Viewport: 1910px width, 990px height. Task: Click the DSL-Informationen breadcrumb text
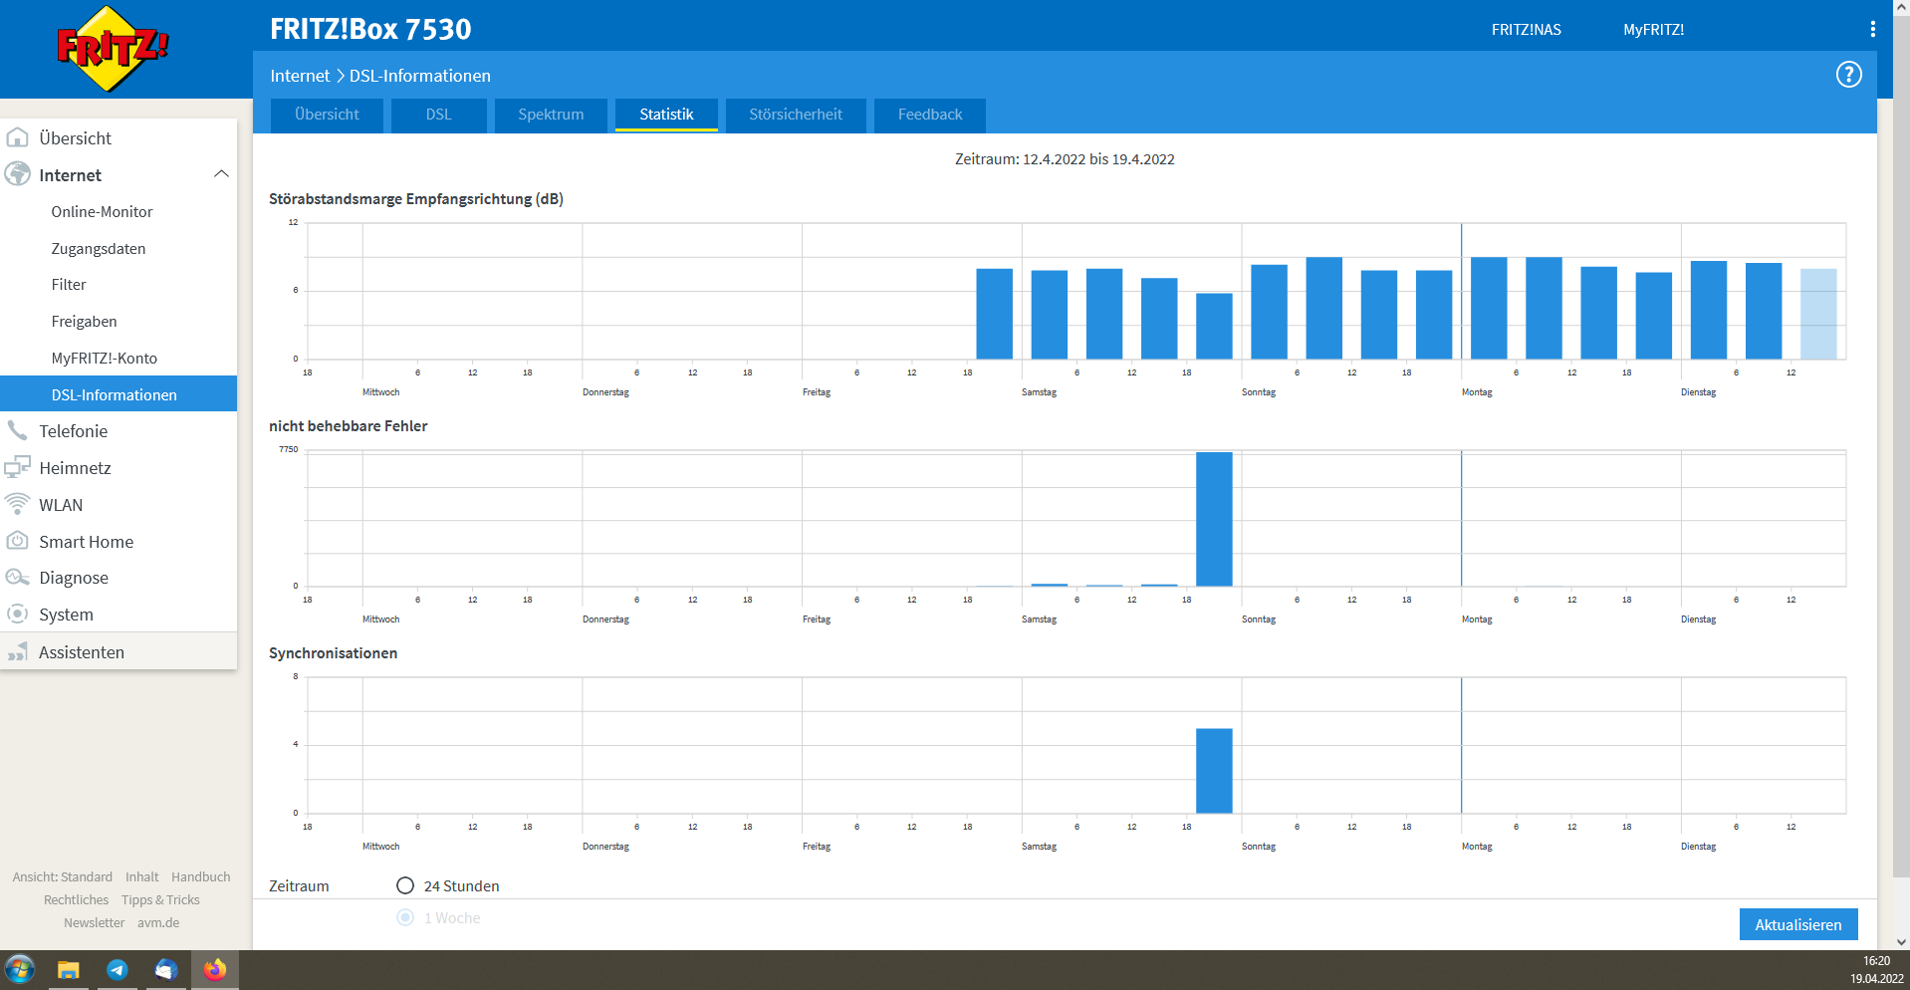(419, 76)
